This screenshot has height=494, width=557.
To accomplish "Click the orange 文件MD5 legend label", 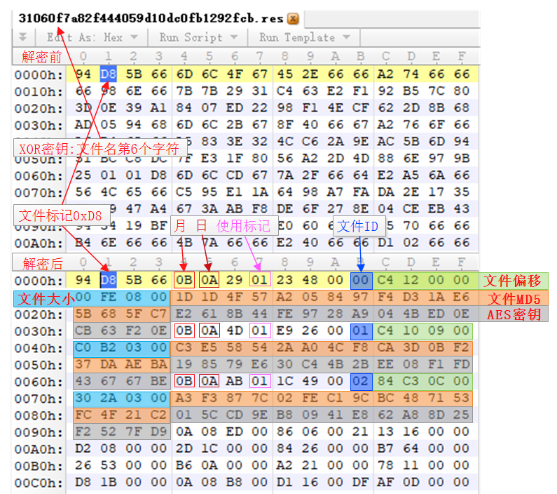I will pyautogui.click(x=513, y=298).
